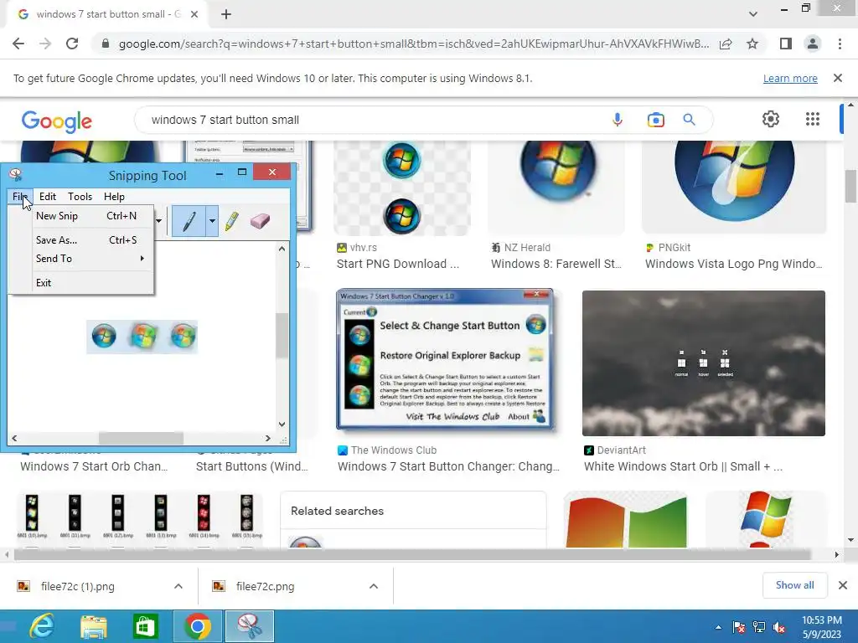Search by image camera icon
Screen dimensions: 858x643
(655, 120)
